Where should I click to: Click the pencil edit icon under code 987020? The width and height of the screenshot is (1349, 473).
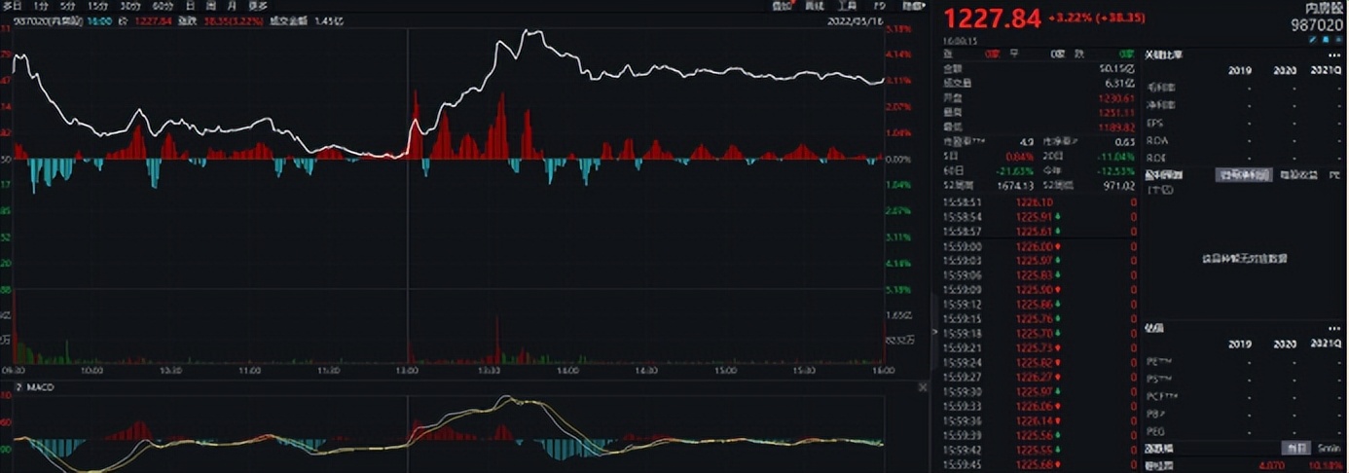(x=1313, y=40)
